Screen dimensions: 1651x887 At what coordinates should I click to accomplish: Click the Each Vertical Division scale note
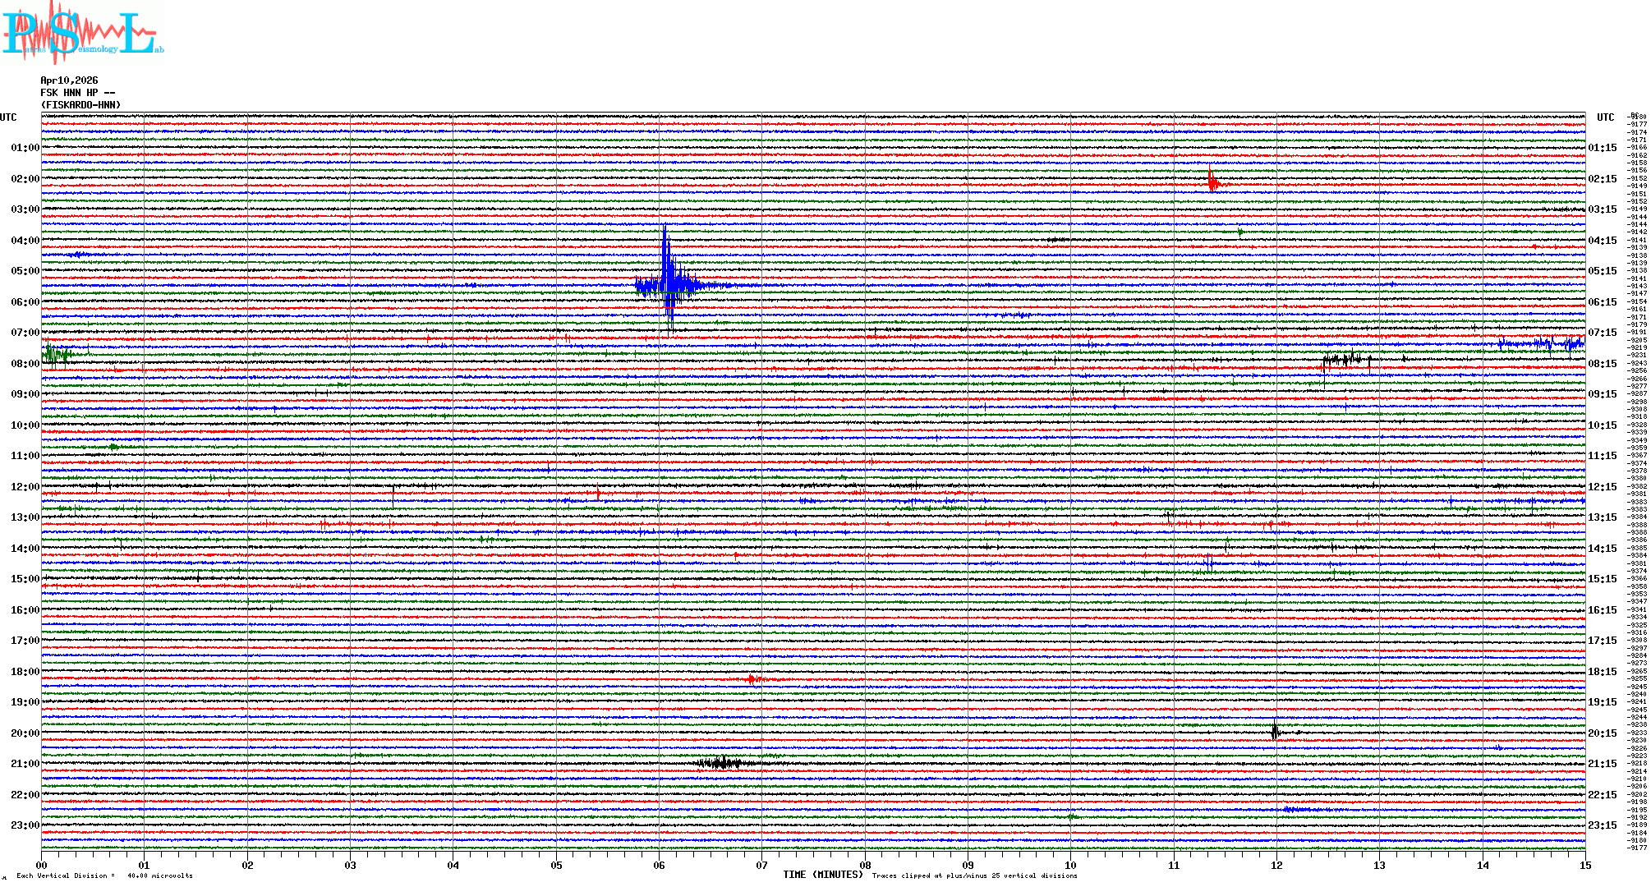(x=104, y=876)
